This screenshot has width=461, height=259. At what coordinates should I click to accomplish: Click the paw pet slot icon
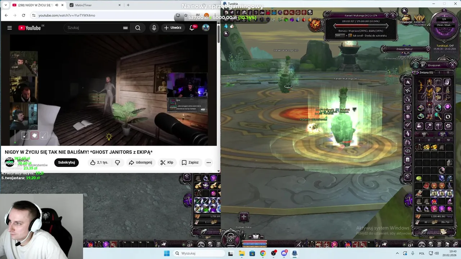click(448, 126)
